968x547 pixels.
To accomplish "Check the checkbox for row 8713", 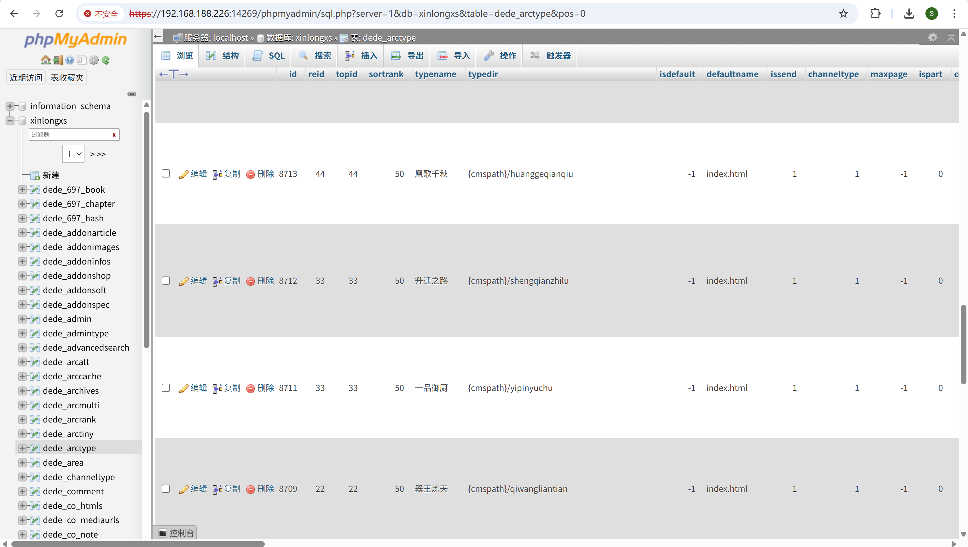I will click(166, 174).
